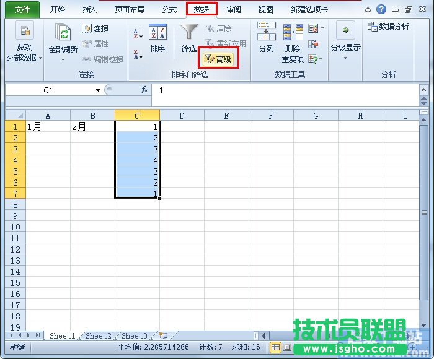Open the Outline (分级显示) button
Viewport: 434px width, 359px height.
pos(346,40)
